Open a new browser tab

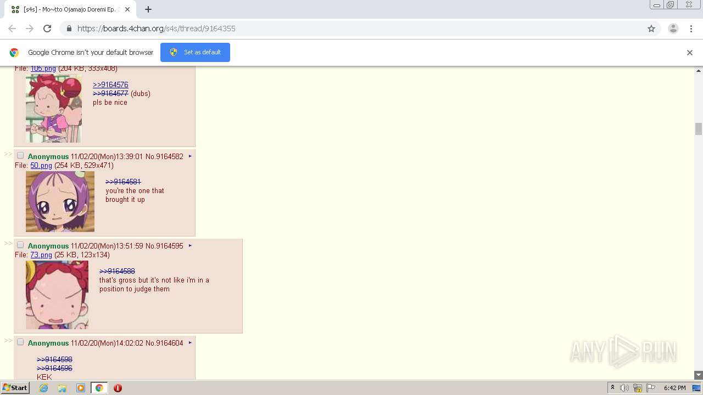148,9
